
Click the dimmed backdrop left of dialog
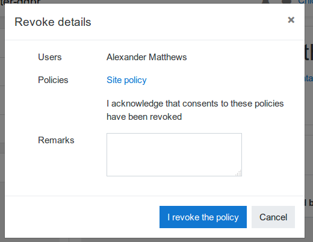coord(2,120)
